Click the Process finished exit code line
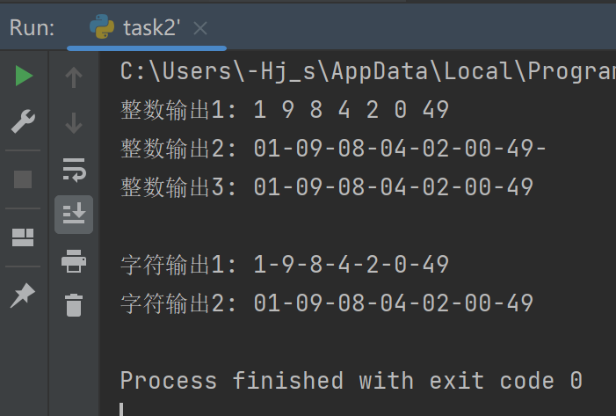616x416 pixels. click(351, 380)
